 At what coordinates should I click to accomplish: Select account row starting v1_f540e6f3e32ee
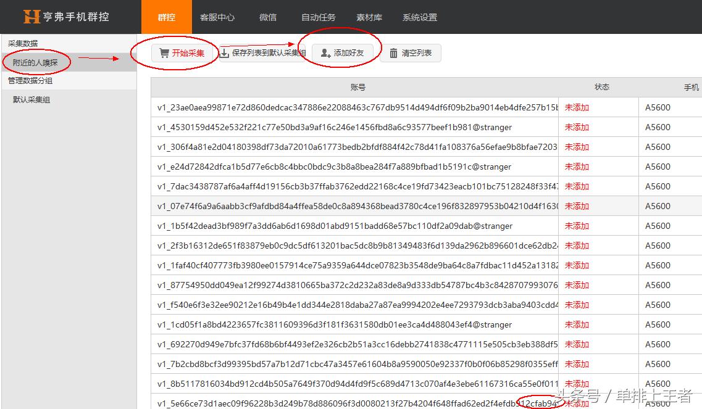pos(426,304)
